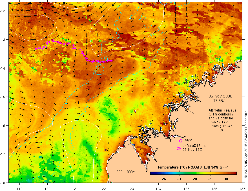
Task: Click the '(0.1m contours)' caption line
Action: pyautogui.click(x=220, y=114)
